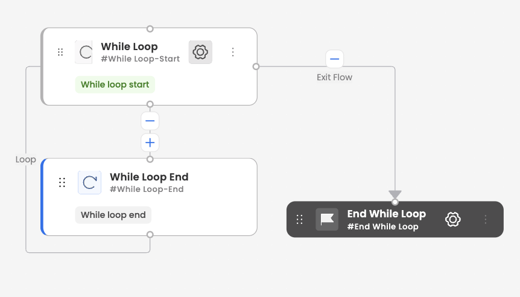
Task: Click the 'Loop' connector label
Action: pos(25,159)
